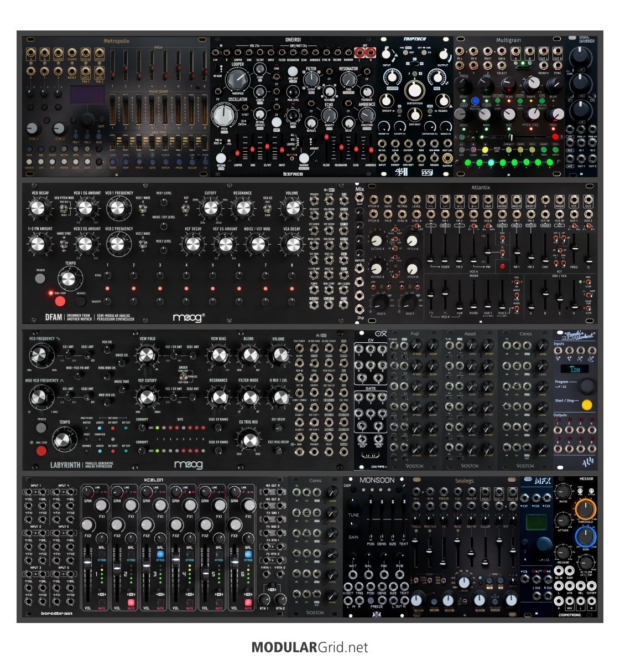The image size is (620, 659).
Task: Click the MFX large blue encoder
Action: point(543,543)
